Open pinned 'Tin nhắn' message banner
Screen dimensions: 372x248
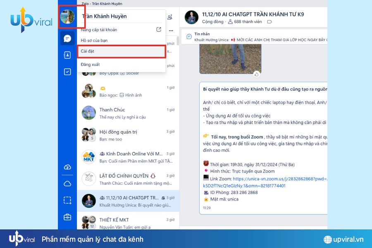[256, 37]
